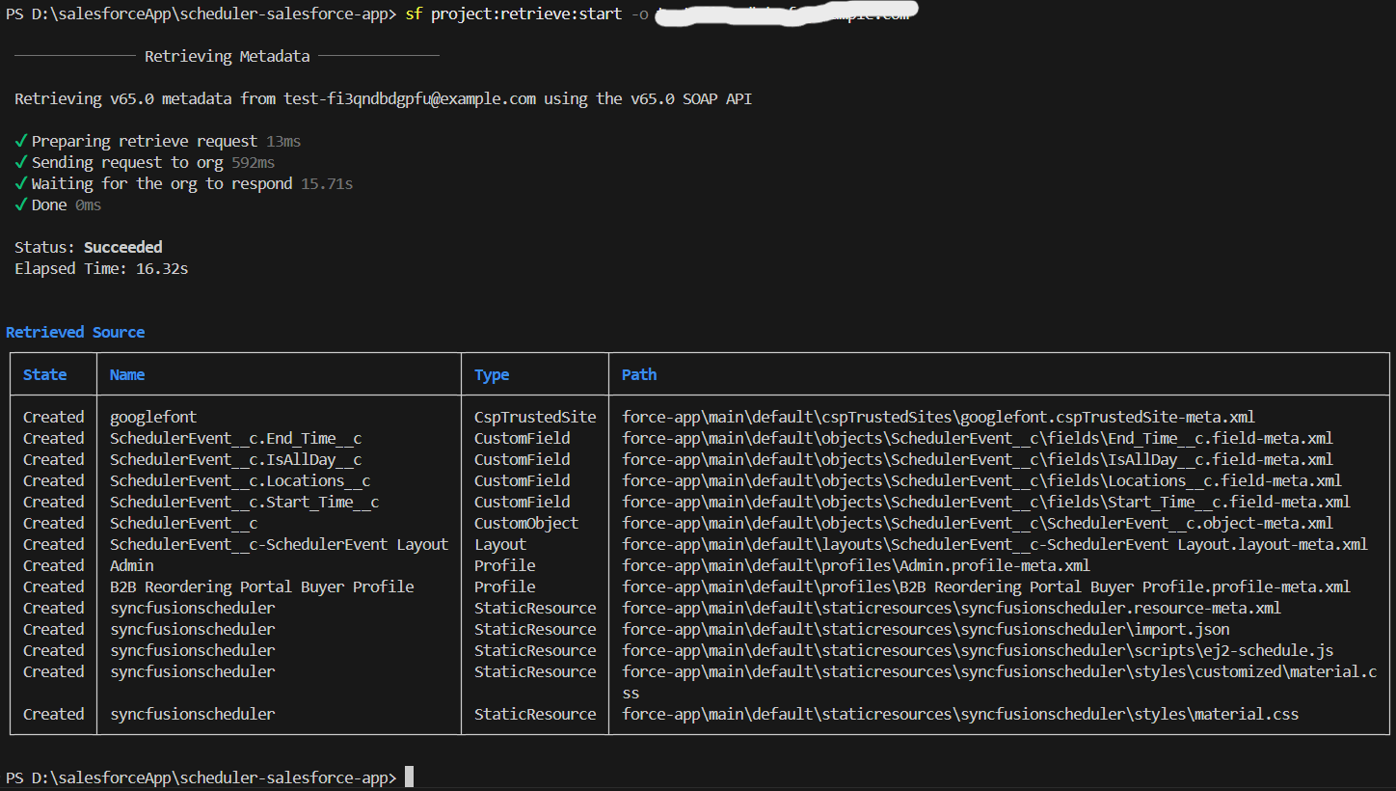Click the End_Time__c.field-meta.xml path
Screen dimensions: 1396x791
978,438
